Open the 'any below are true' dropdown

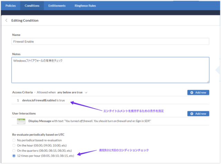click(72, 92)
